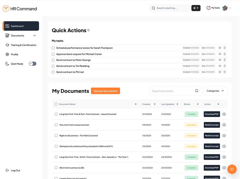
Task: Click the magnifier icon in Search documents
Action: click(x=197, y=91)
